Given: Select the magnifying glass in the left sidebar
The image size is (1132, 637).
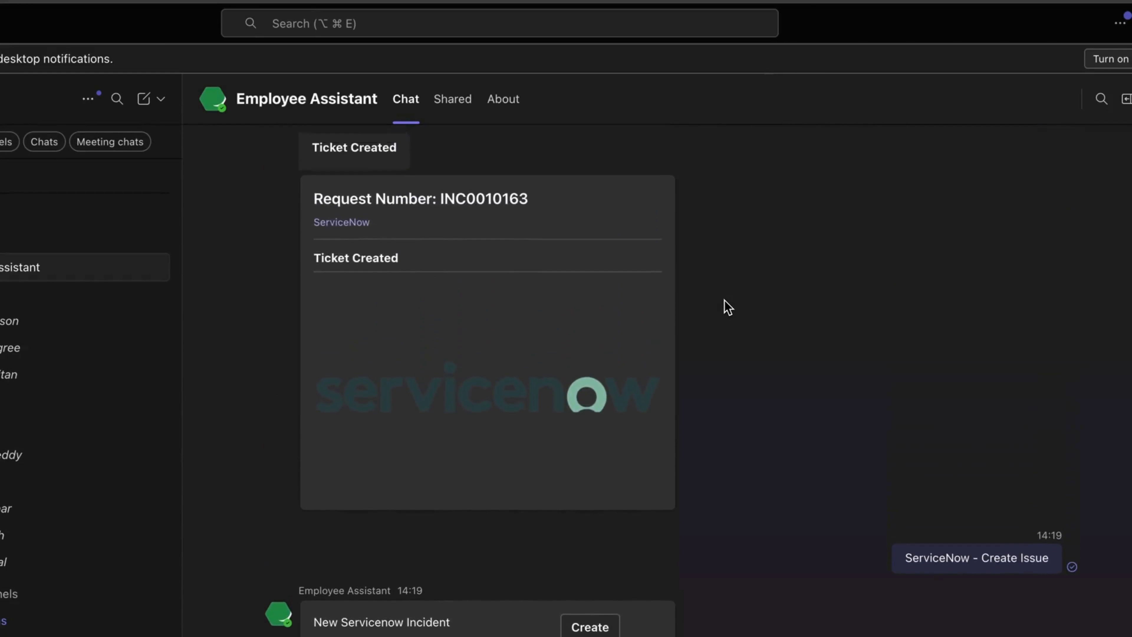Looking at the screenshot, I should (x=117, y=98).
